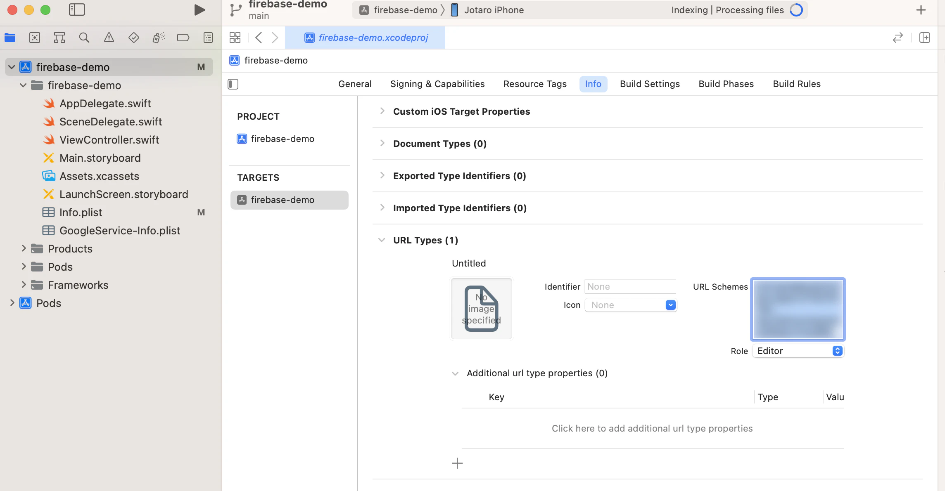Viewport: 945px width, 491px height.
Task: Switch to the Build Rules tab
Action: 797,84
